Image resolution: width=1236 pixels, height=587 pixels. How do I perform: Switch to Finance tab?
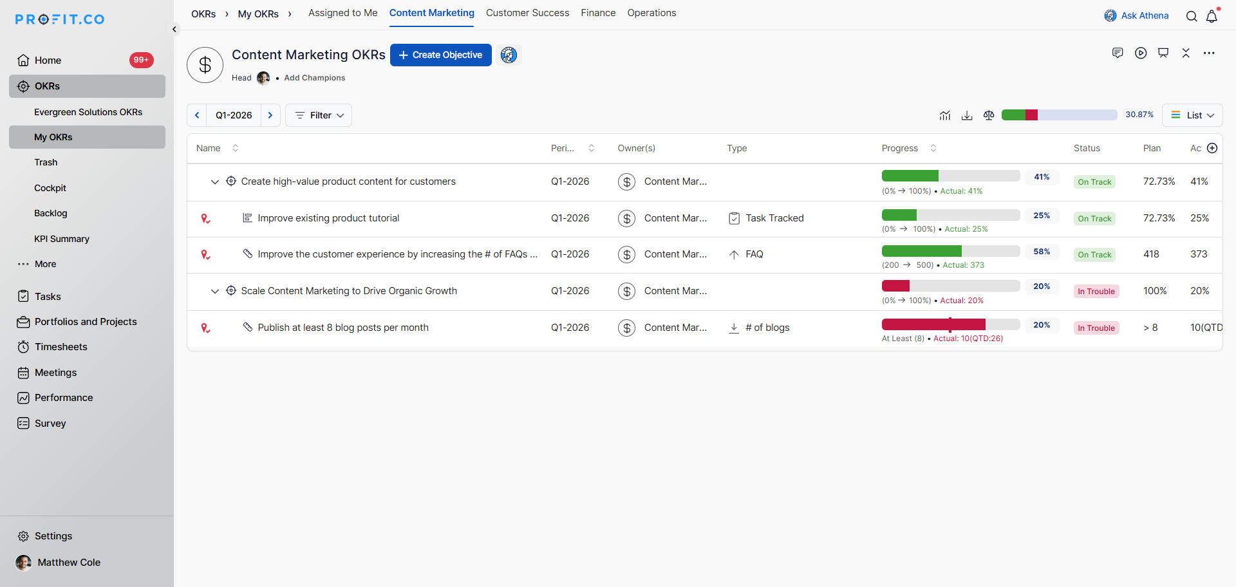click(x=598, y=13)
